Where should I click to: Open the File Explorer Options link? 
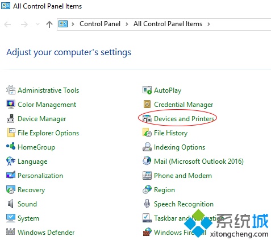pos(48,133)
